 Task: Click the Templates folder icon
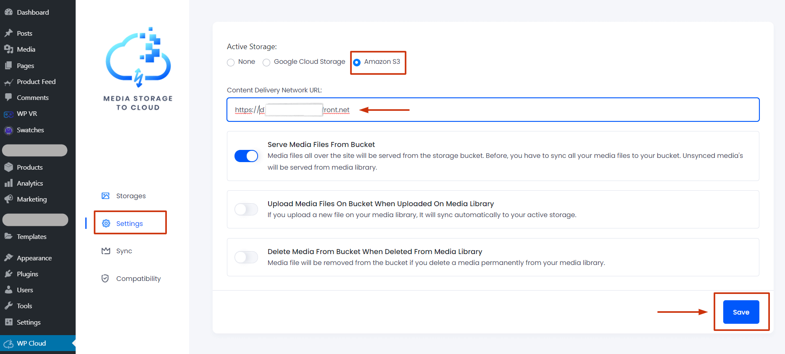(x=8, y=236)
